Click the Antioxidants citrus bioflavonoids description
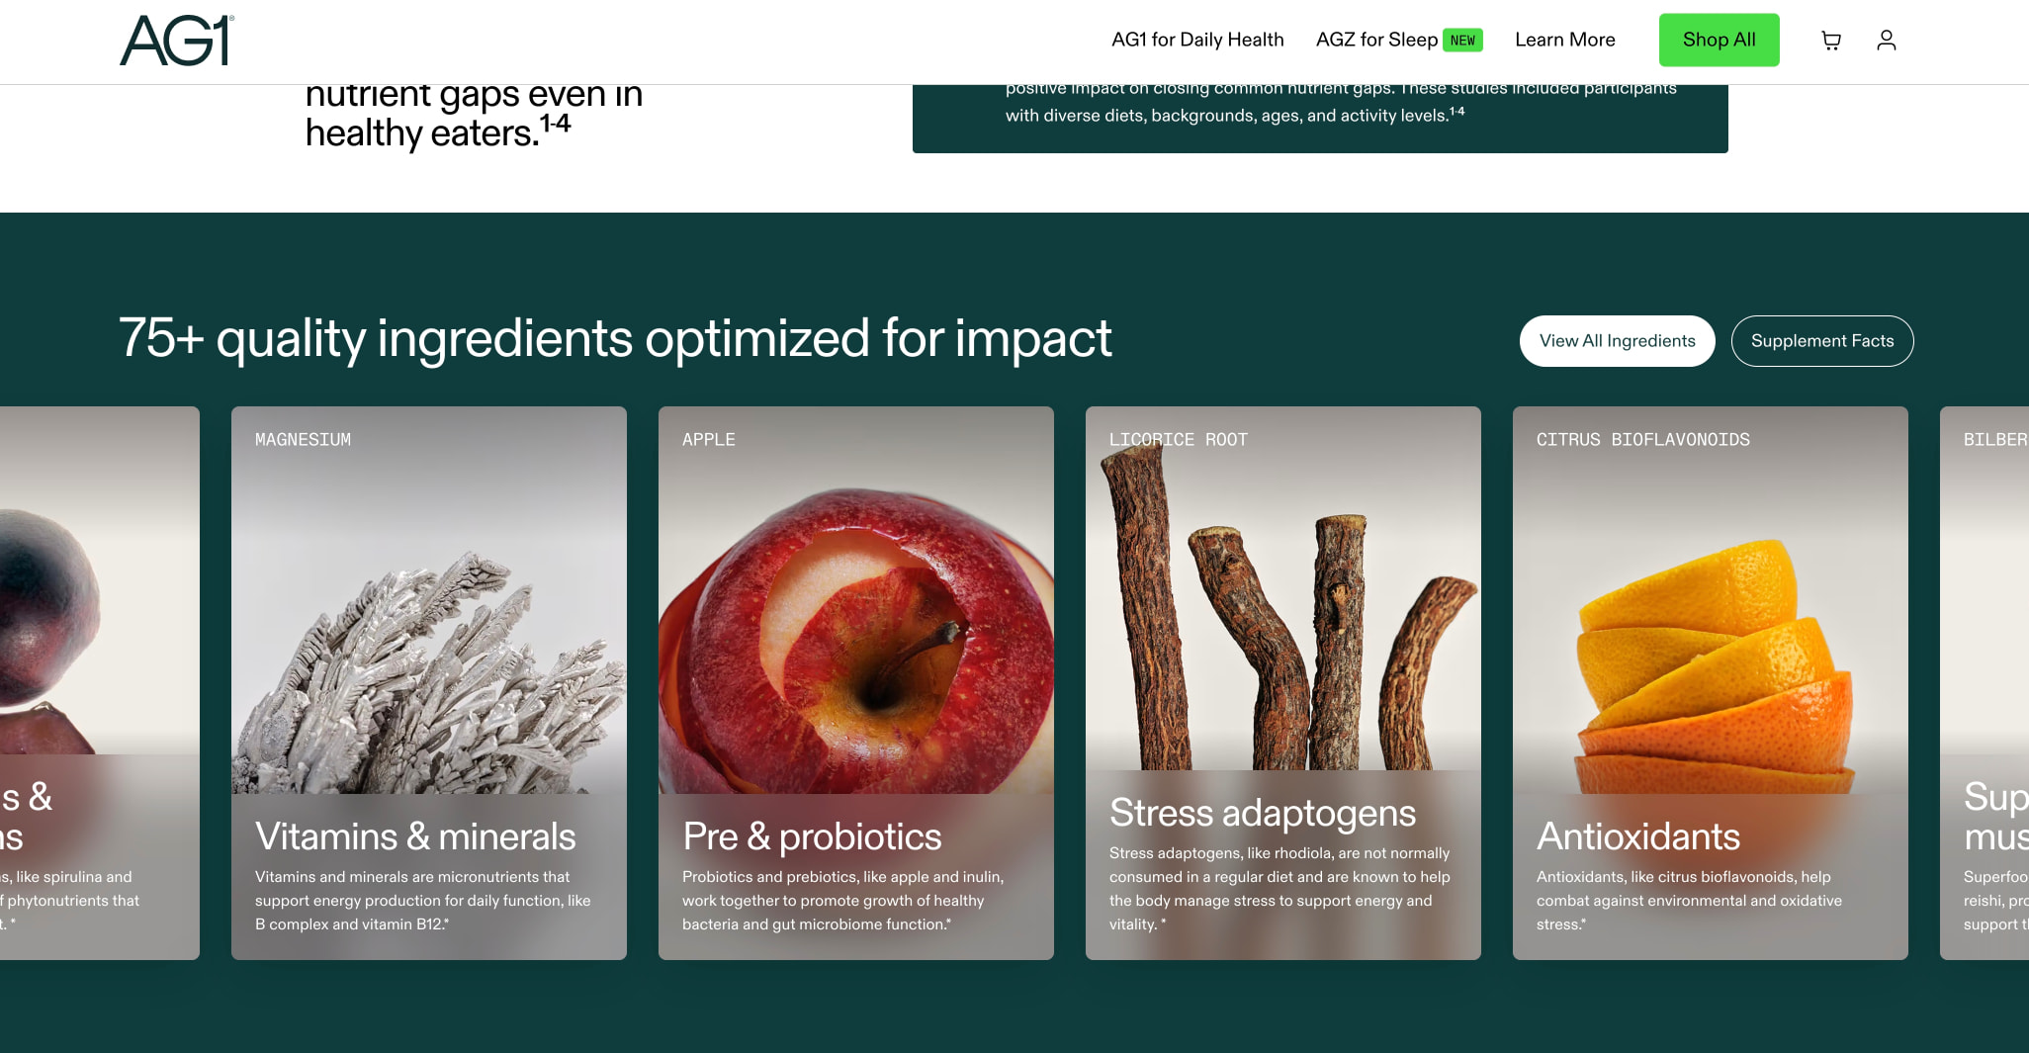 (1689, 901)
